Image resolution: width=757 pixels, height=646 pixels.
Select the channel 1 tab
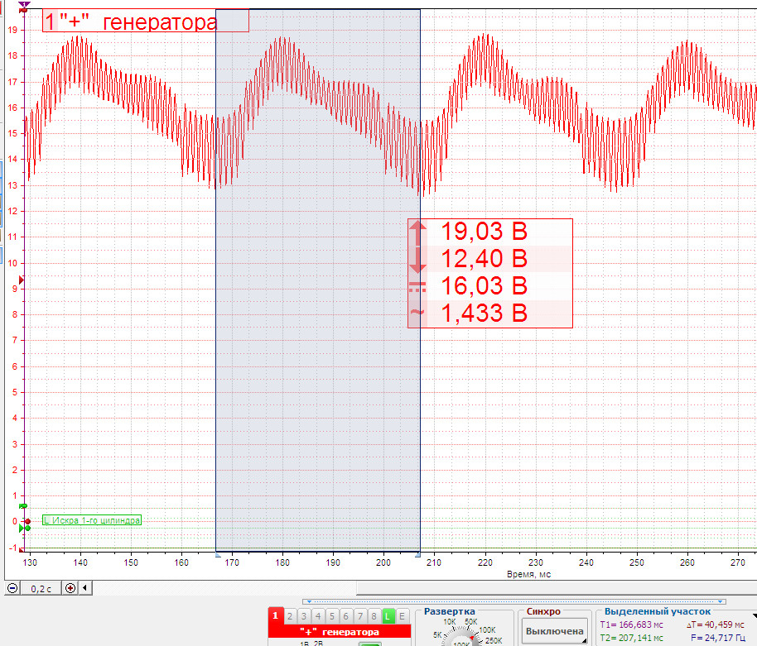pyautogui.click(x=275, y=615)
